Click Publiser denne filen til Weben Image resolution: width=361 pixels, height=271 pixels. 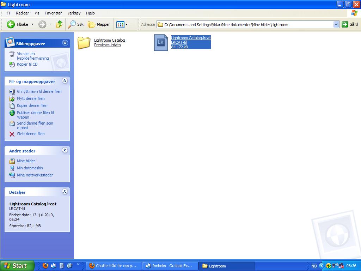coord(35,115)
